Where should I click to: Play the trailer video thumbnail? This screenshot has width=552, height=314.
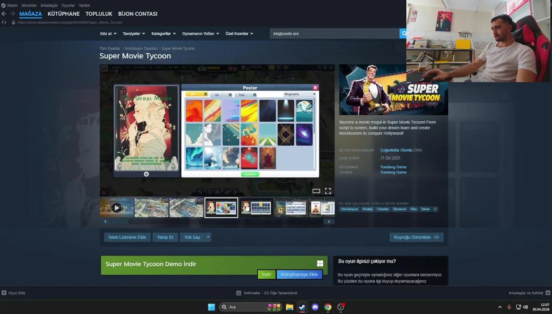[x=116, y=208]
